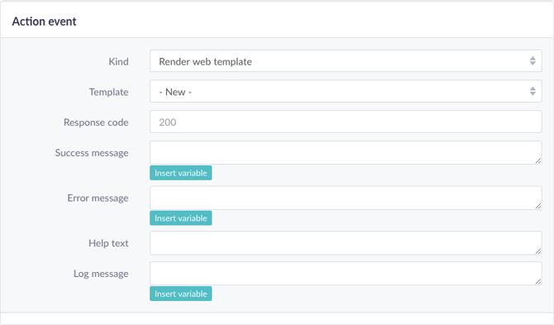
Task: Click into the Error message text area
Action: pyautogui.click(x=346, y=198)
